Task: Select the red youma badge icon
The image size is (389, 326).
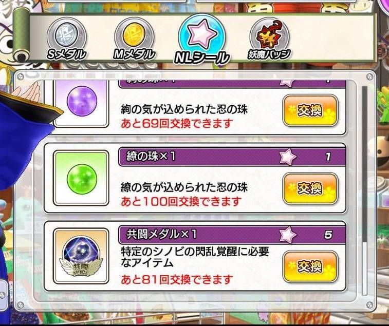Action: pos(269,36)
